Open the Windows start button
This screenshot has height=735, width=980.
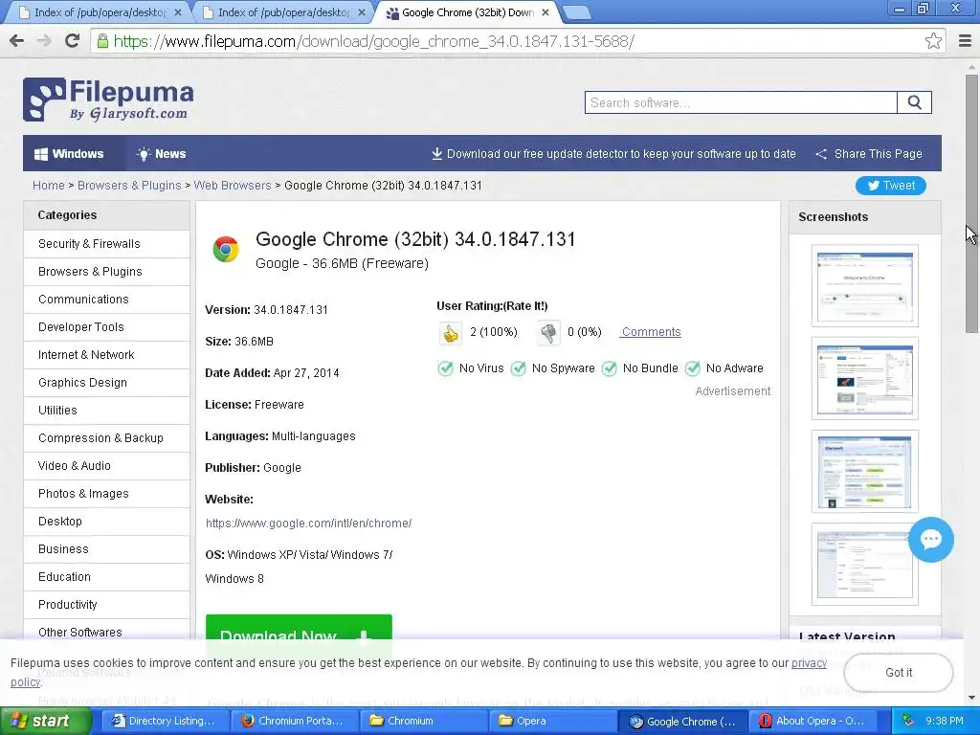point(46,721)
